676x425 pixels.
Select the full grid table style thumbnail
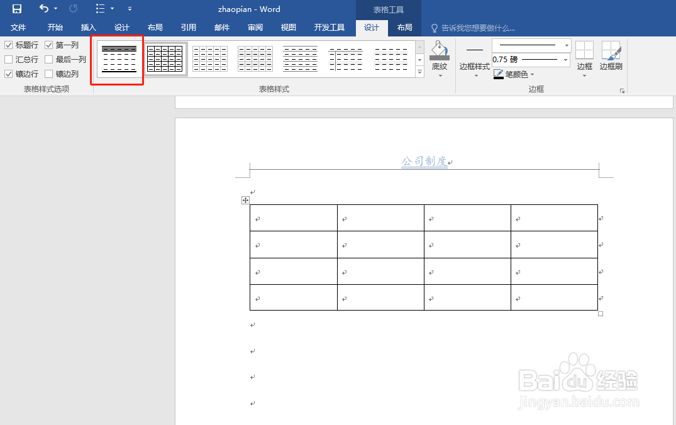(165, 59)
